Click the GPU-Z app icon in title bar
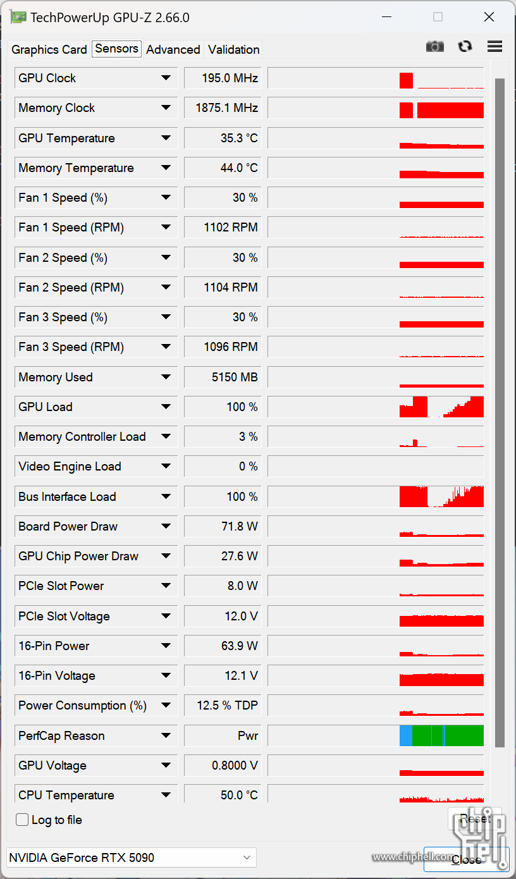Image resolution: width=516 pixels, height=879 pixels. tap(18, 17)
